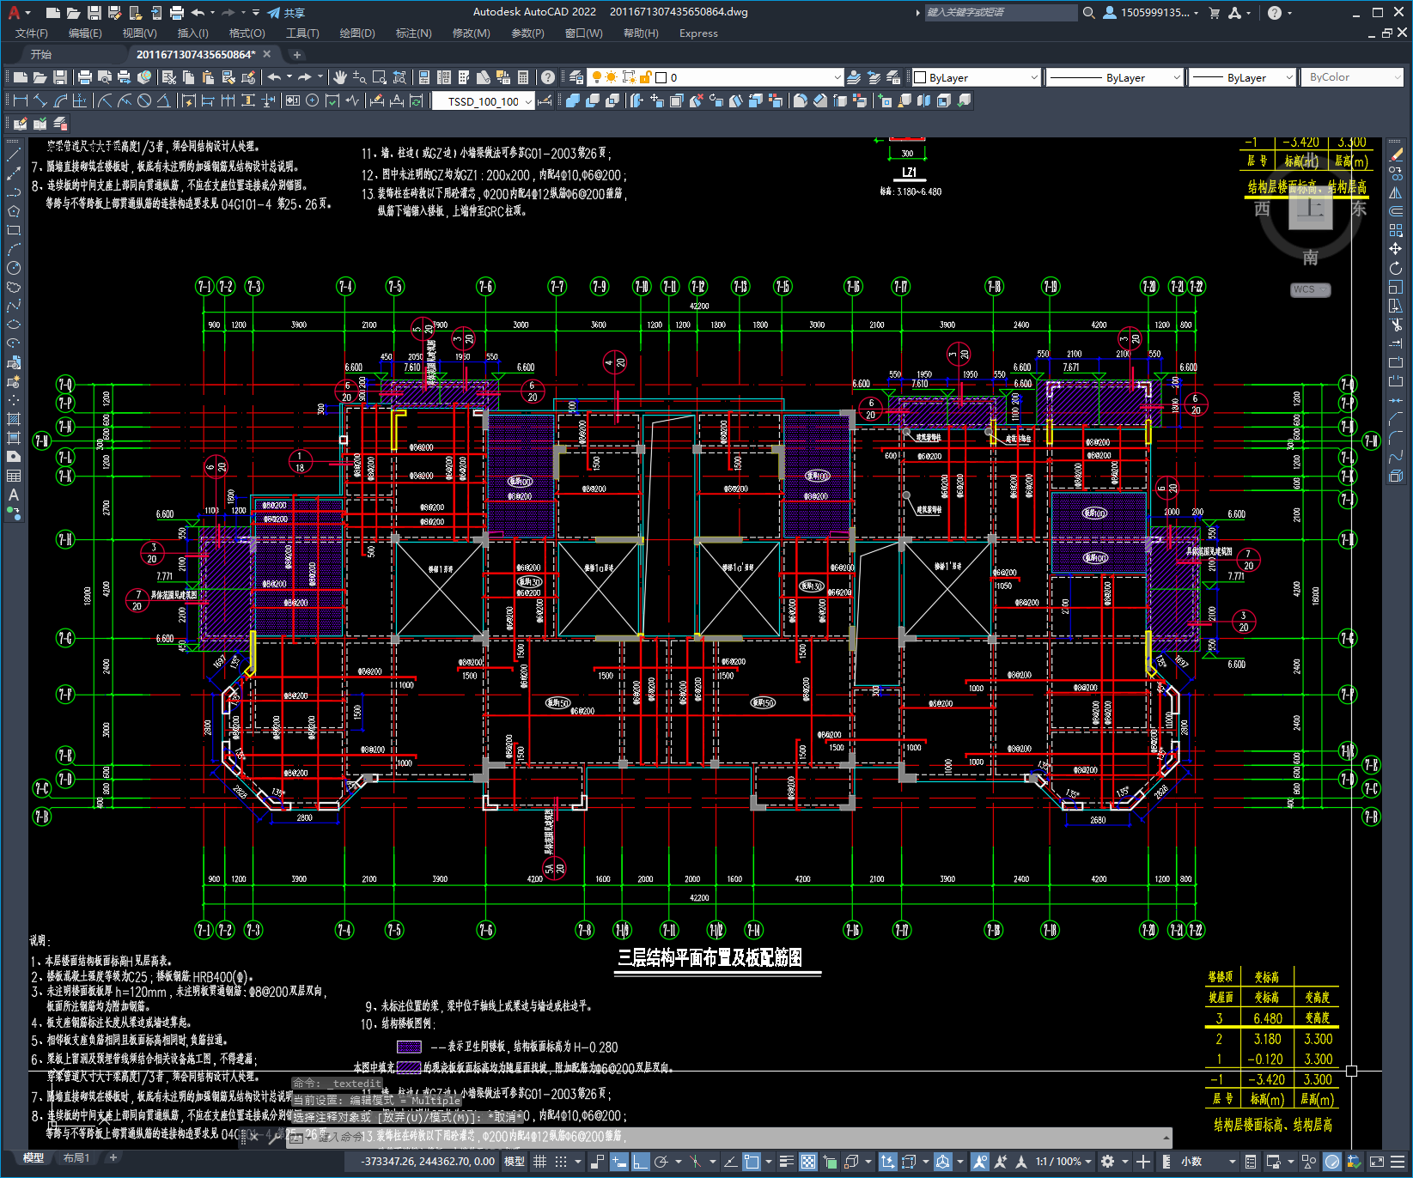This screenshot has width=1413, height=1178.
Task: Click the Make Object's Layer Current icon
Action: [854, 77]
